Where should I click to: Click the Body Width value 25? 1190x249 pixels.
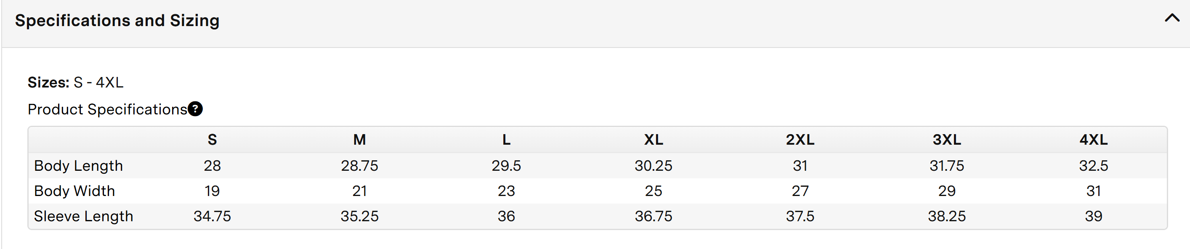[653, 191]
